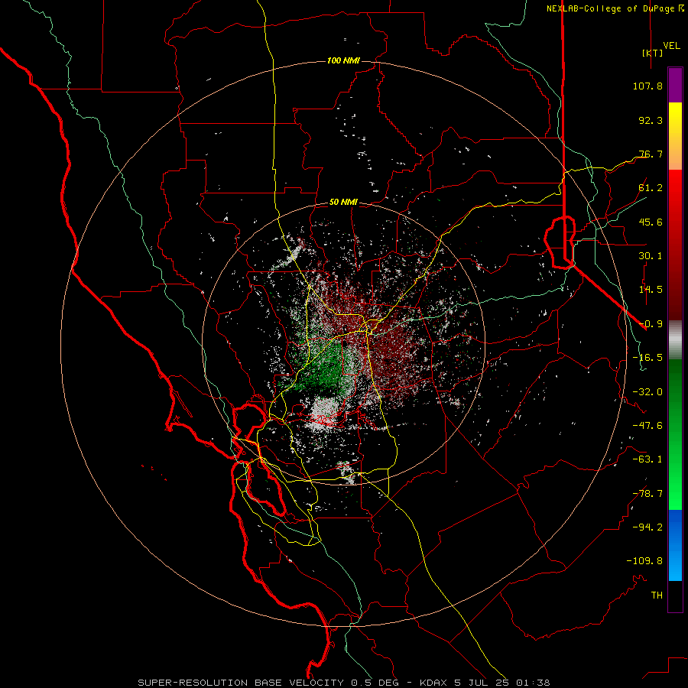Select the 30.1 legend value

pos(651,256)
